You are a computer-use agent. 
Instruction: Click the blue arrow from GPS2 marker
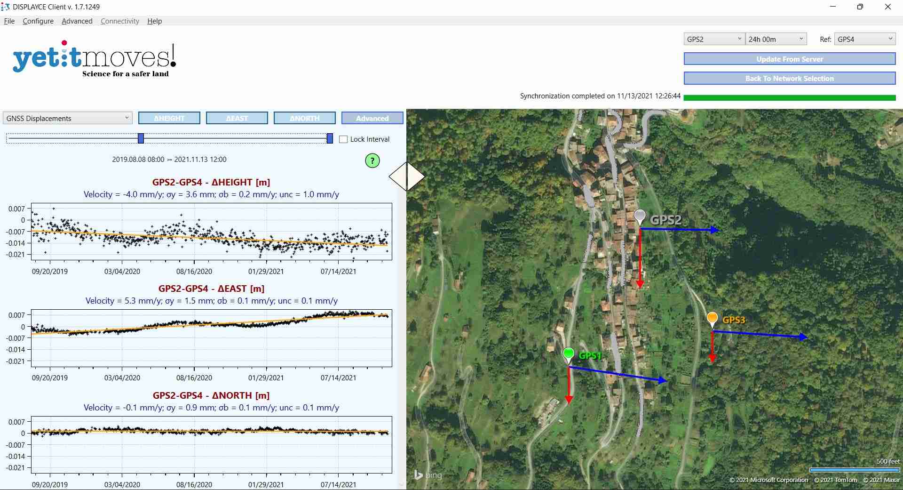(679, 230)
